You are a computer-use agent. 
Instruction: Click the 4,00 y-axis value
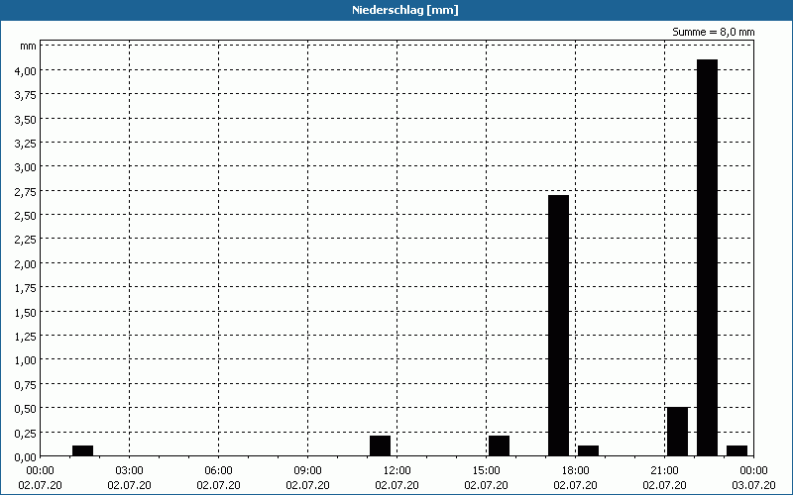tap(26, 71)
